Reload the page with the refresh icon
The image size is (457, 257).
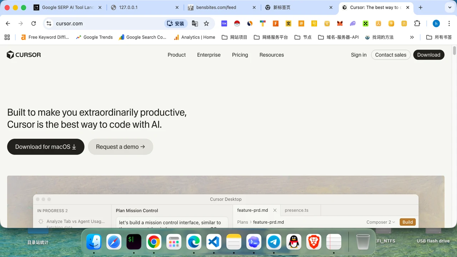tap(34, 24)
